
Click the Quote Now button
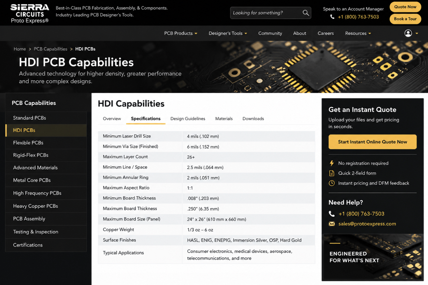coord(405,7)
